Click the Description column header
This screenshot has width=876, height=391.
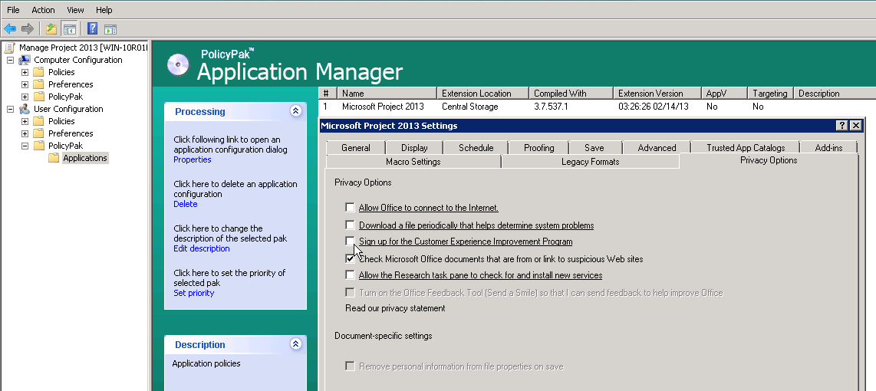click(x=835, y=94)
